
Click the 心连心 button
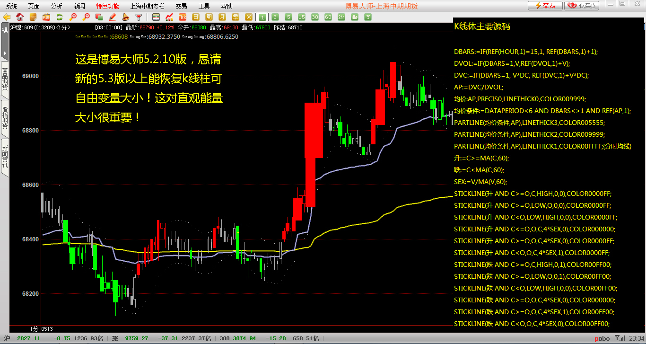click(582, 6)
